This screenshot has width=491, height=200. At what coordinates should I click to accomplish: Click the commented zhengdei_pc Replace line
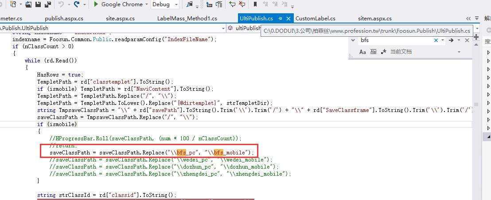[x=170, y=174]
